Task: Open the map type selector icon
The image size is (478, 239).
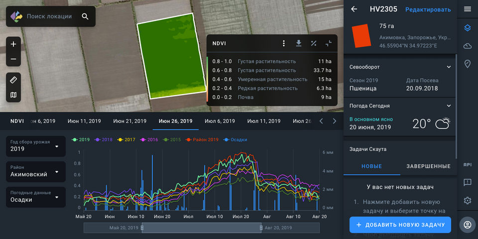Action: coord(13,95)
